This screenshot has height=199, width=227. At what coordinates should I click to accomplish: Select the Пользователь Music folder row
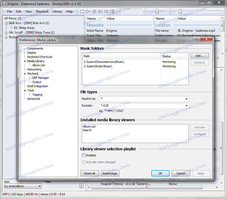pos(135,62)
